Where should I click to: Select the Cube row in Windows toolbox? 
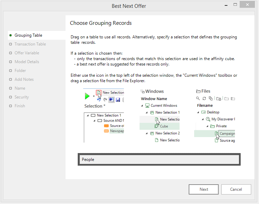160,126
